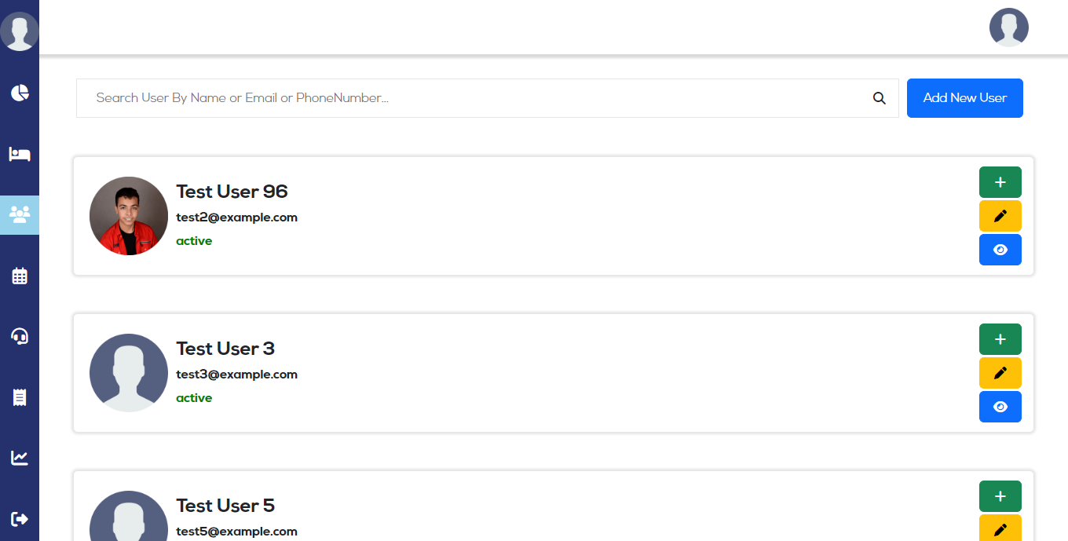View Test User 96 details eye button
This screenshot has height=541, width=1068.
click(x=1000, y=250)
